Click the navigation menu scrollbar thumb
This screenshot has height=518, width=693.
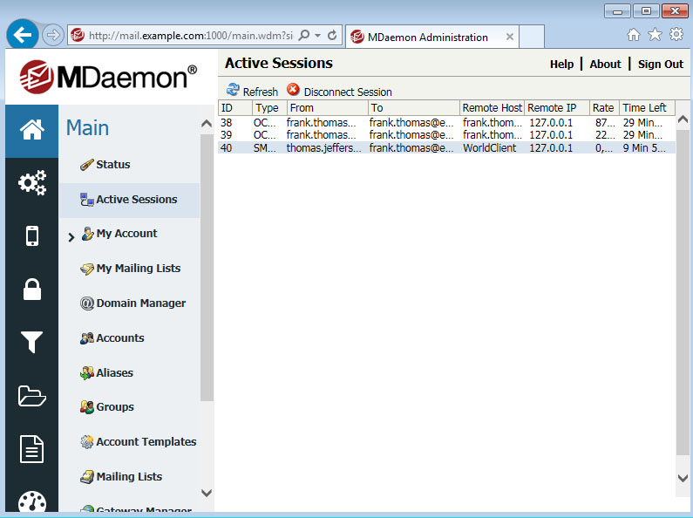pyautogui.click(x=207, y=268)
